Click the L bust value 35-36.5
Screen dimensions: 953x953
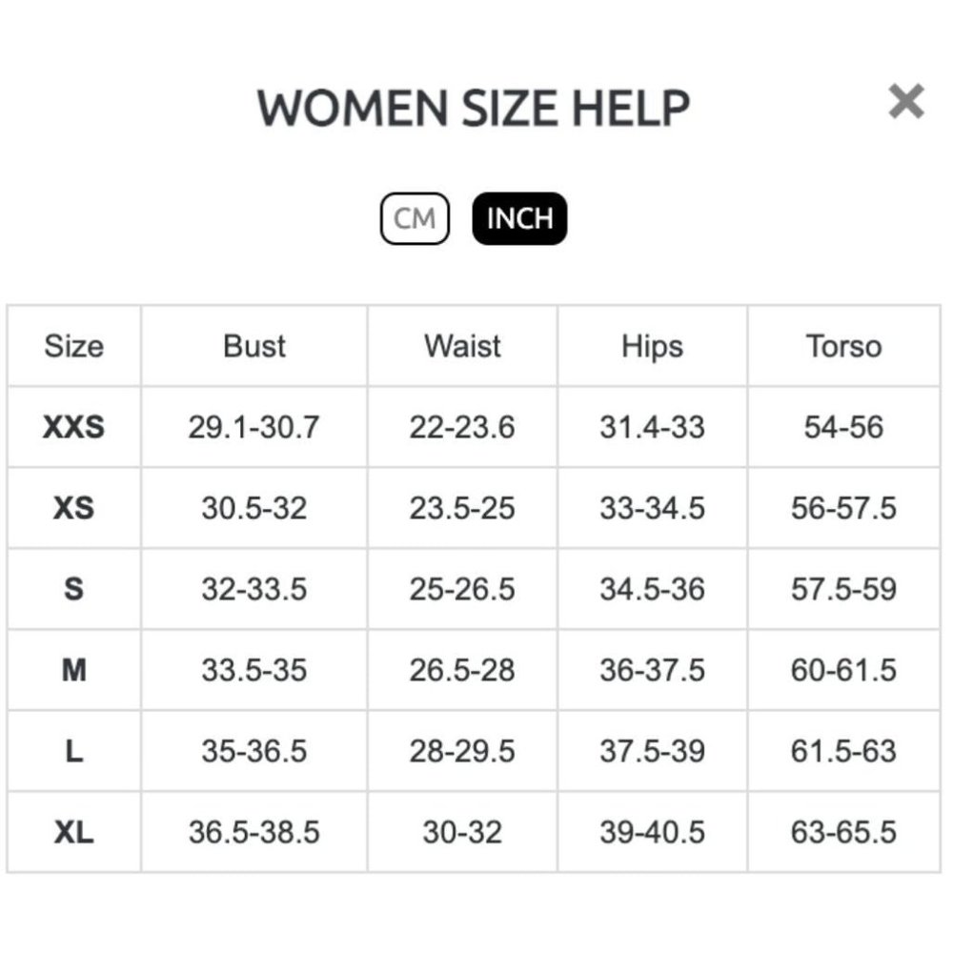(x=254, y=751)
